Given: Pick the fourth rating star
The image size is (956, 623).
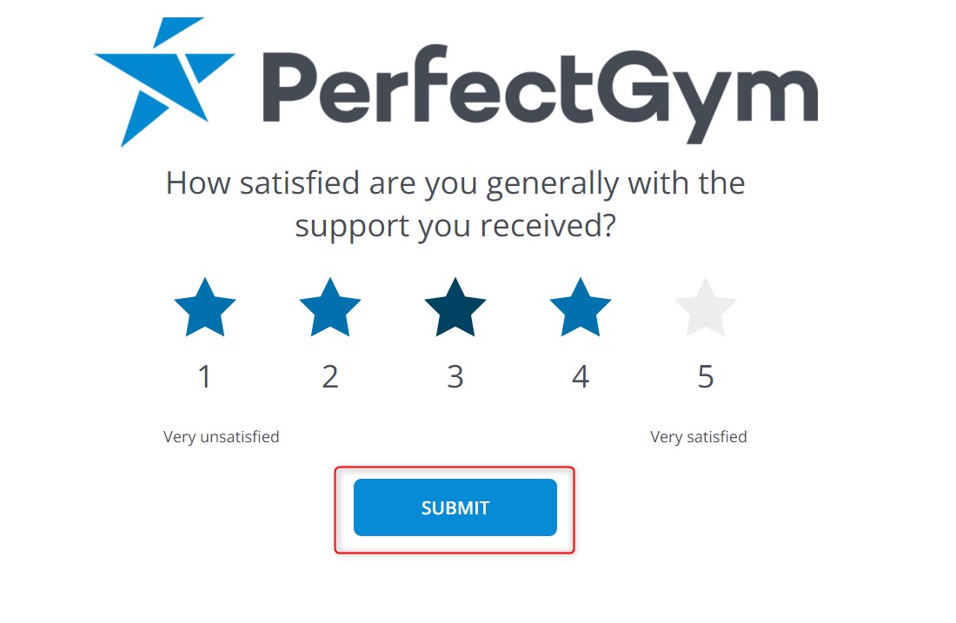Looking at the screenshot, I should coord(581,308).
